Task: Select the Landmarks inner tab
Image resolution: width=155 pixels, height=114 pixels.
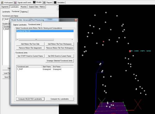Action: pos(6,12)
